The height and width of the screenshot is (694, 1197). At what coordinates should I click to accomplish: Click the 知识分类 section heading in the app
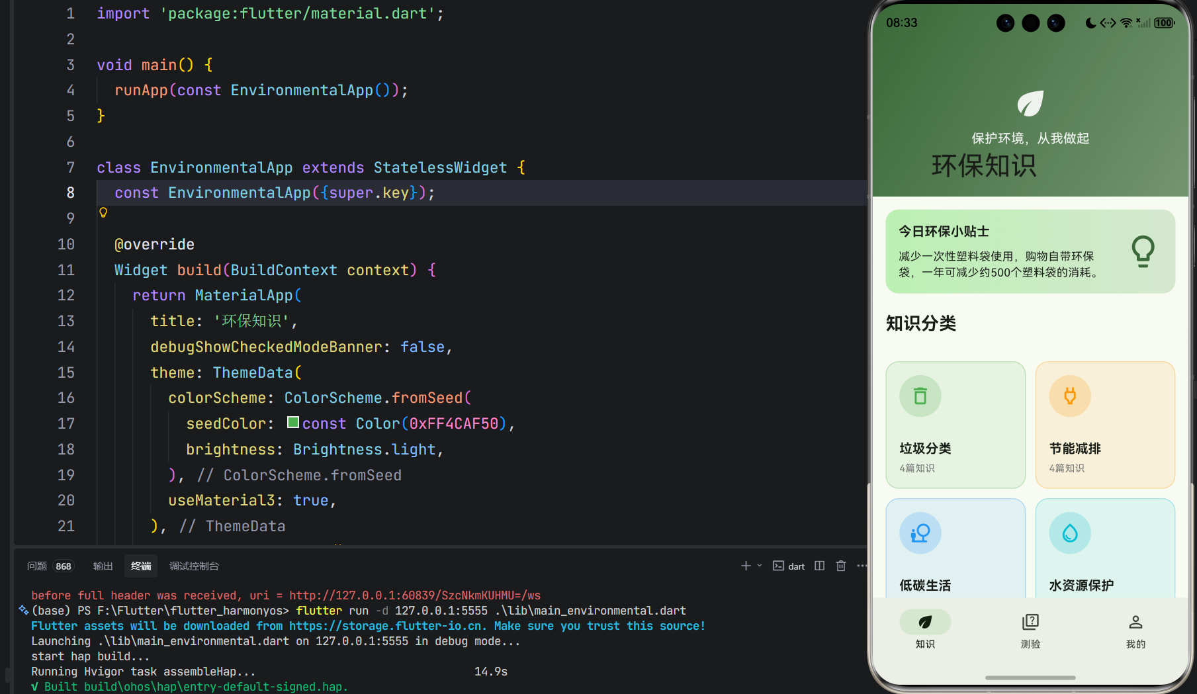[x=921, y=323]
